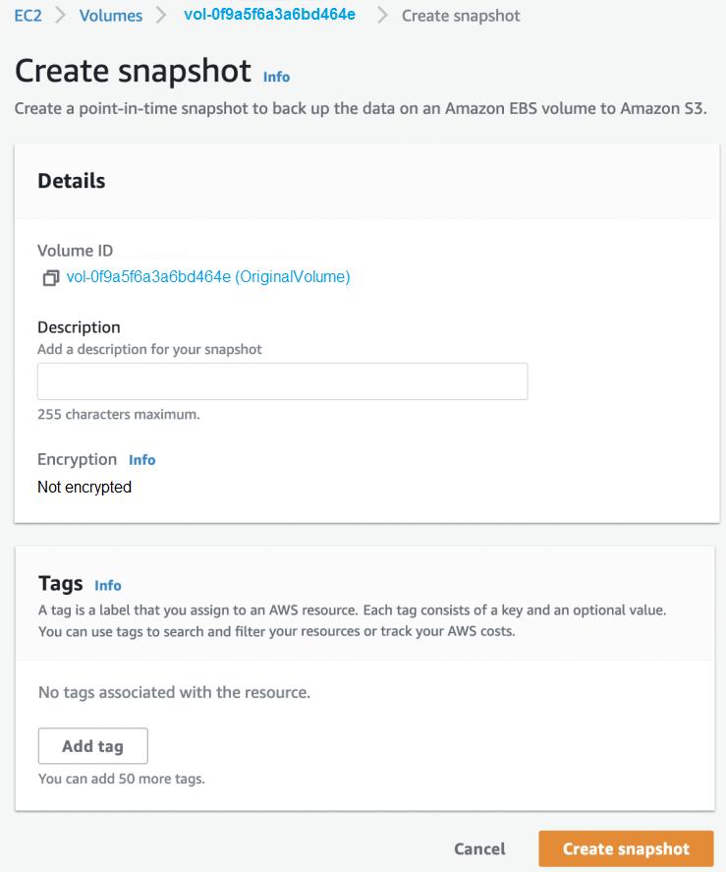
Task: Open Info next to Create snapshot heading
Action: [276, 77]
